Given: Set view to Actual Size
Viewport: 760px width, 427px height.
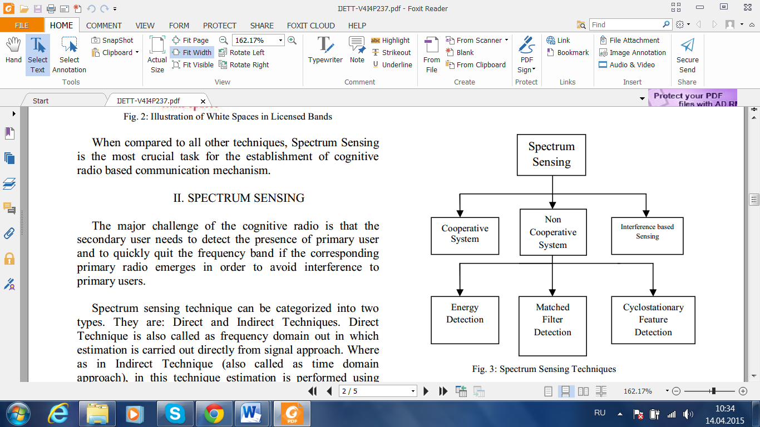Looking at the screenshot, I should coord(157,55).
